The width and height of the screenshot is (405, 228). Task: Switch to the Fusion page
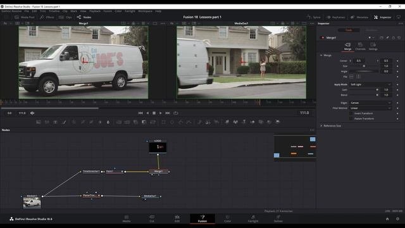pyautogui.click(x=202, y=218)
